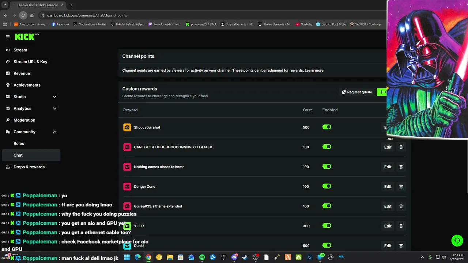Delete the Dunk! reward

401,246
